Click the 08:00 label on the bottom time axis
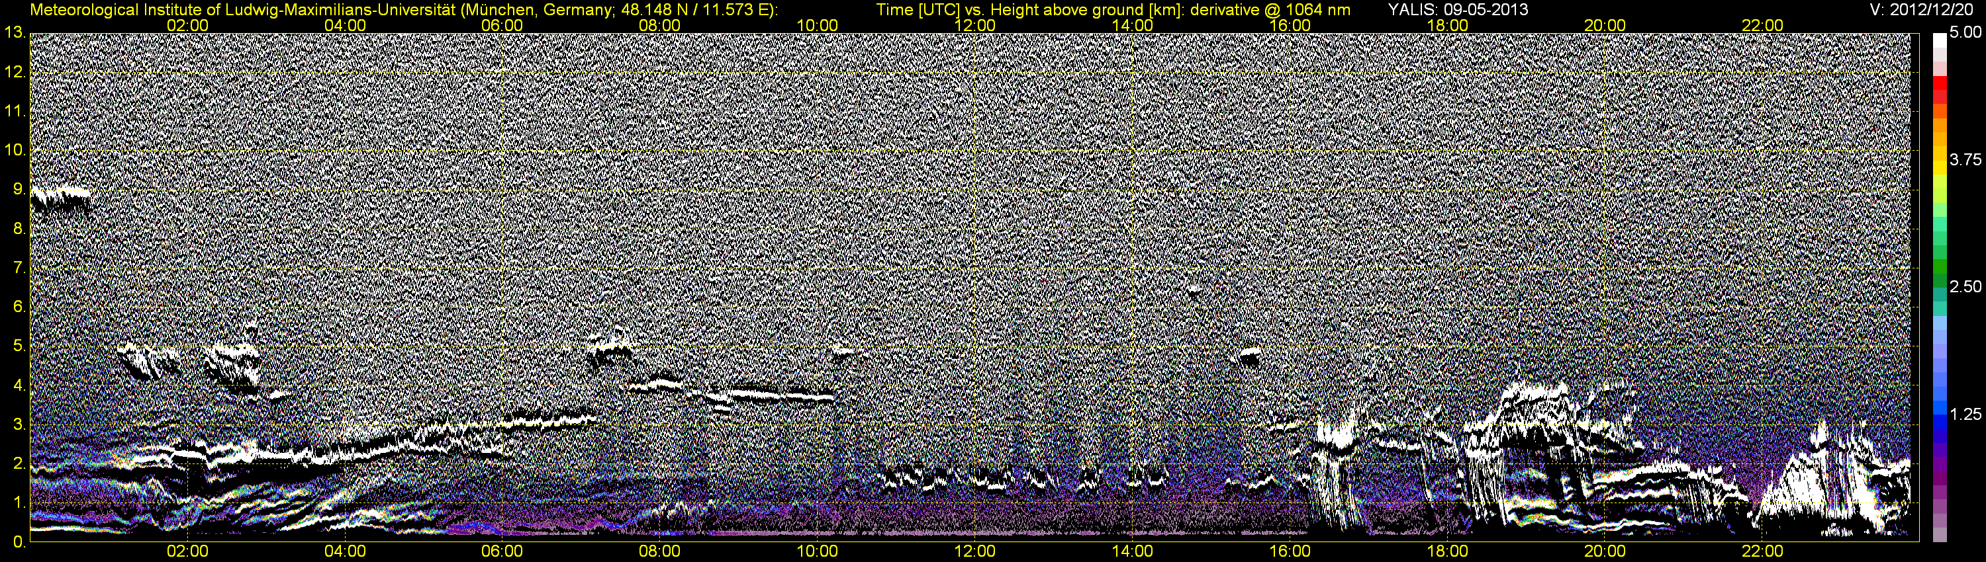Viewport: 1986px width, 562px height. point(660,552)
